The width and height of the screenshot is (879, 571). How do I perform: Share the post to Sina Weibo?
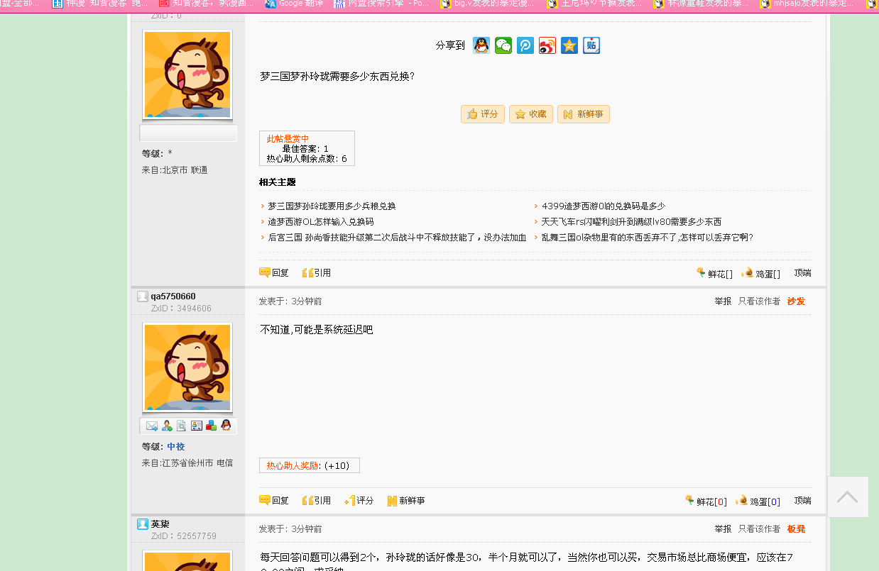[547, 45]
